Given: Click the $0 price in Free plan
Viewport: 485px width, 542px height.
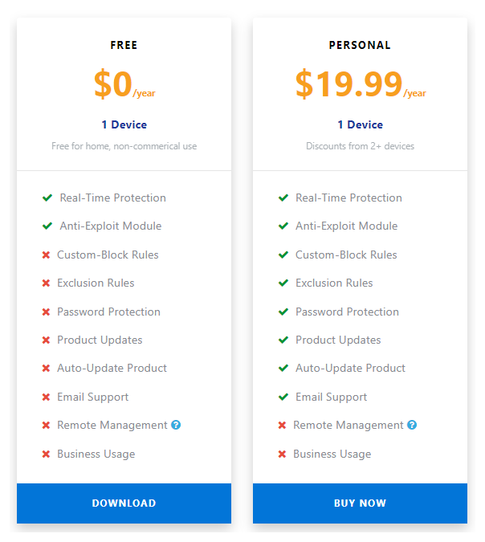Looking at the screenshot, I should [x=113, y=84].
